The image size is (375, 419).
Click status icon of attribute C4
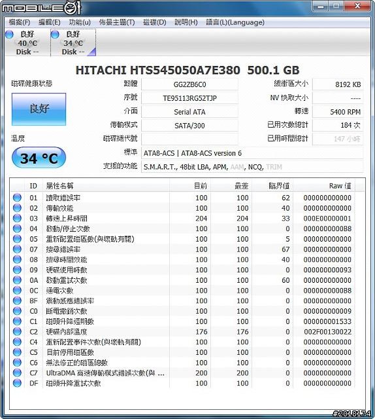tap(17, 342)
